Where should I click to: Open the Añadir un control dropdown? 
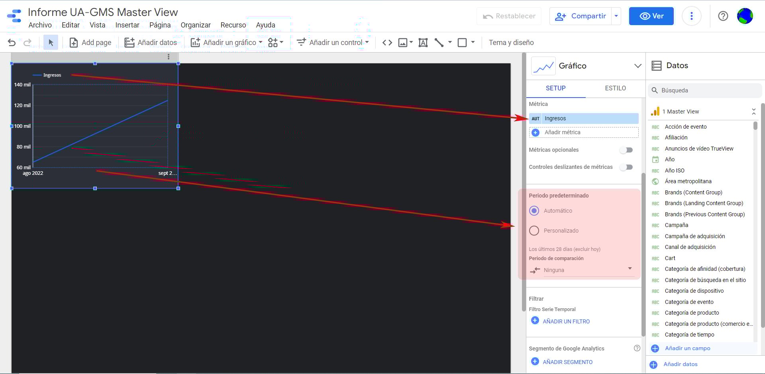[x=333, y=43]
